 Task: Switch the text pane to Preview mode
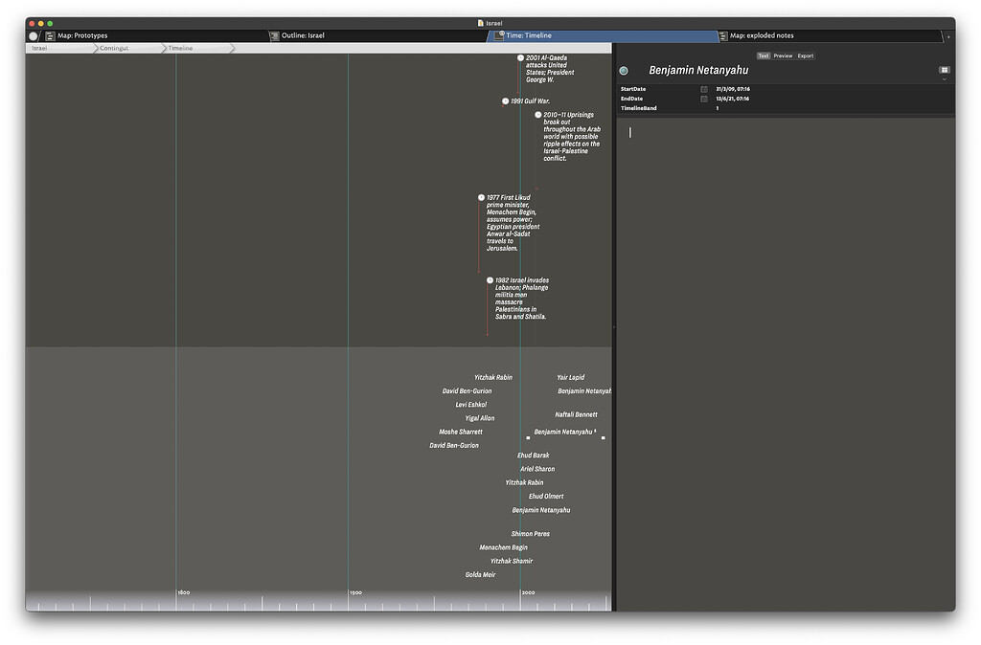[783, 56]
